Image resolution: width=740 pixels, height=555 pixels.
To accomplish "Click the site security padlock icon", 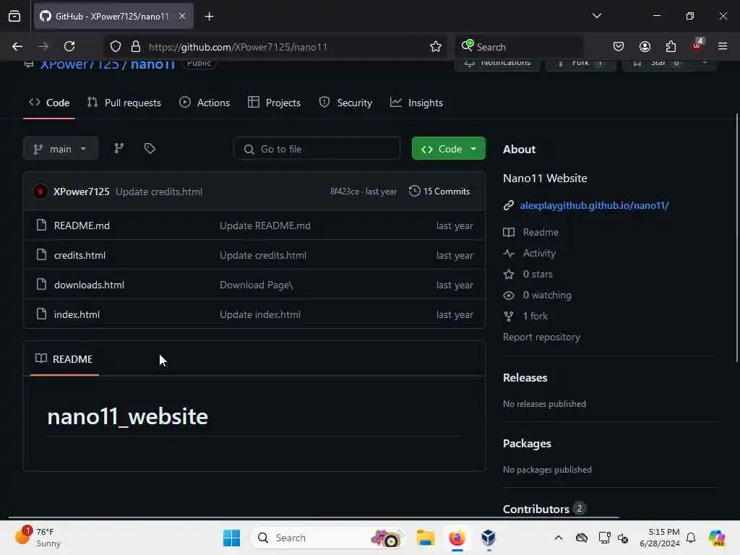I will pos(136,46).
